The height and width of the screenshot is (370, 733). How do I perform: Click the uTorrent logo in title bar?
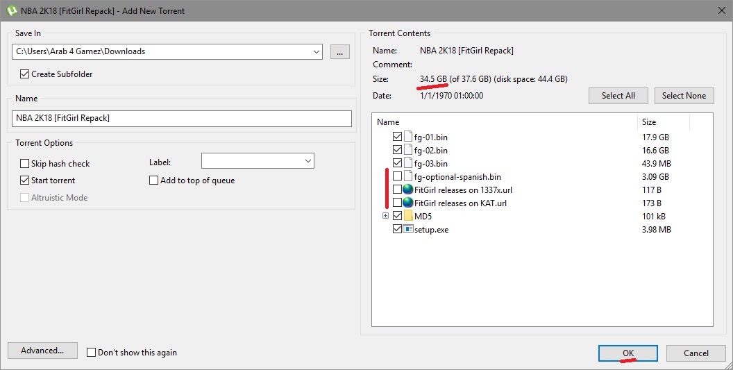(x=12, y=11)
